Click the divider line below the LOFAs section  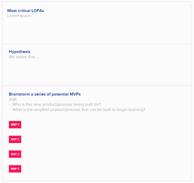coord(97,44)
